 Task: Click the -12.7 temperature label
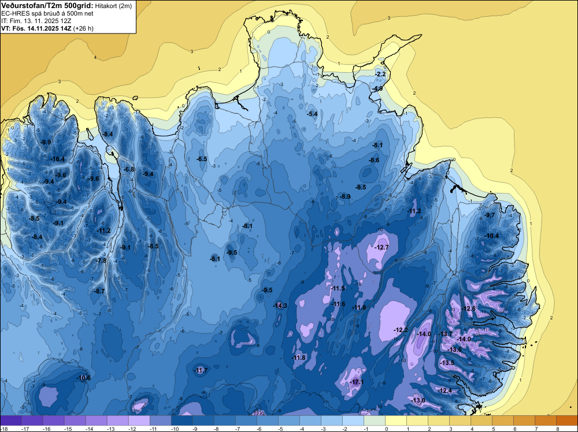[x=382, y=247]
